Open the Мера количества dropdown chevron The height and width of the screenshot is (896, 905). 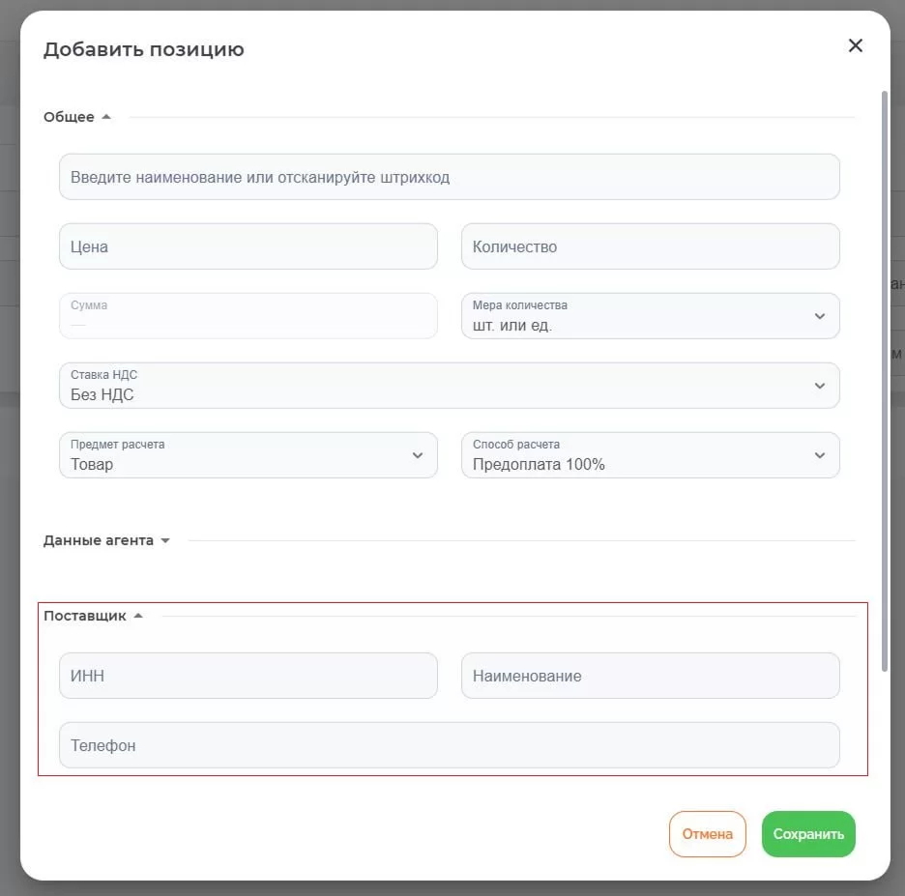pyautogui.click(x=820, y=316)
